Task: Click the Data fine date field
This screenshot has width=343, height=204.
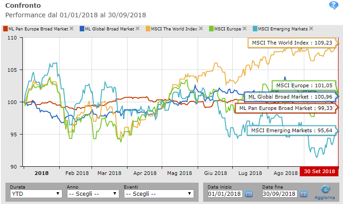Action: 280,194
